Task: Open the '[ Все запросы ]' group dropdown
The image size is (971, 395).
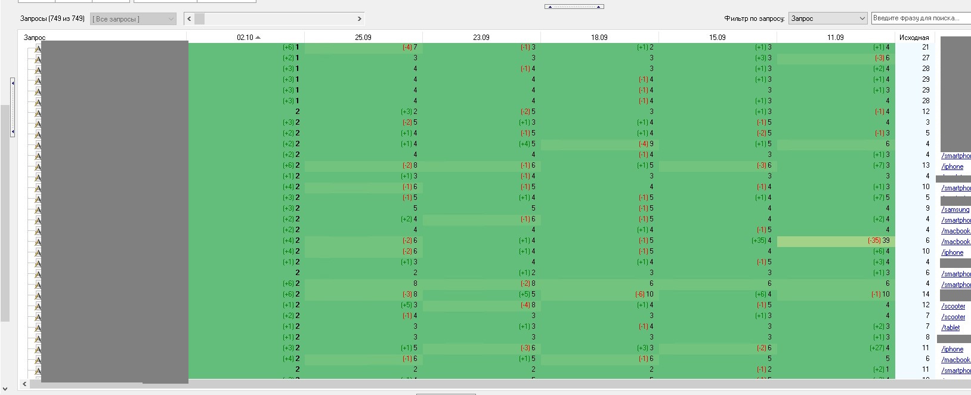Action: (x=134, y=19)
